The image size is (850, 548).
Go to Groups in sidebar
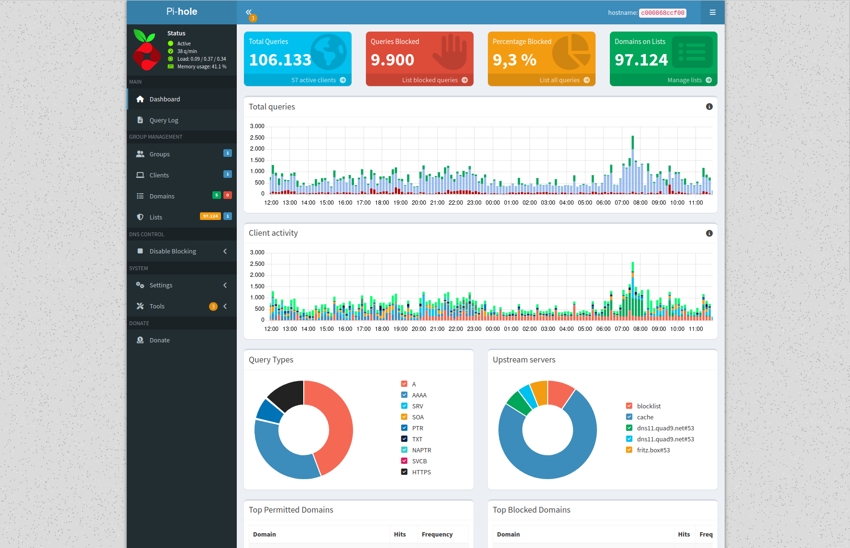coord(159,154)
